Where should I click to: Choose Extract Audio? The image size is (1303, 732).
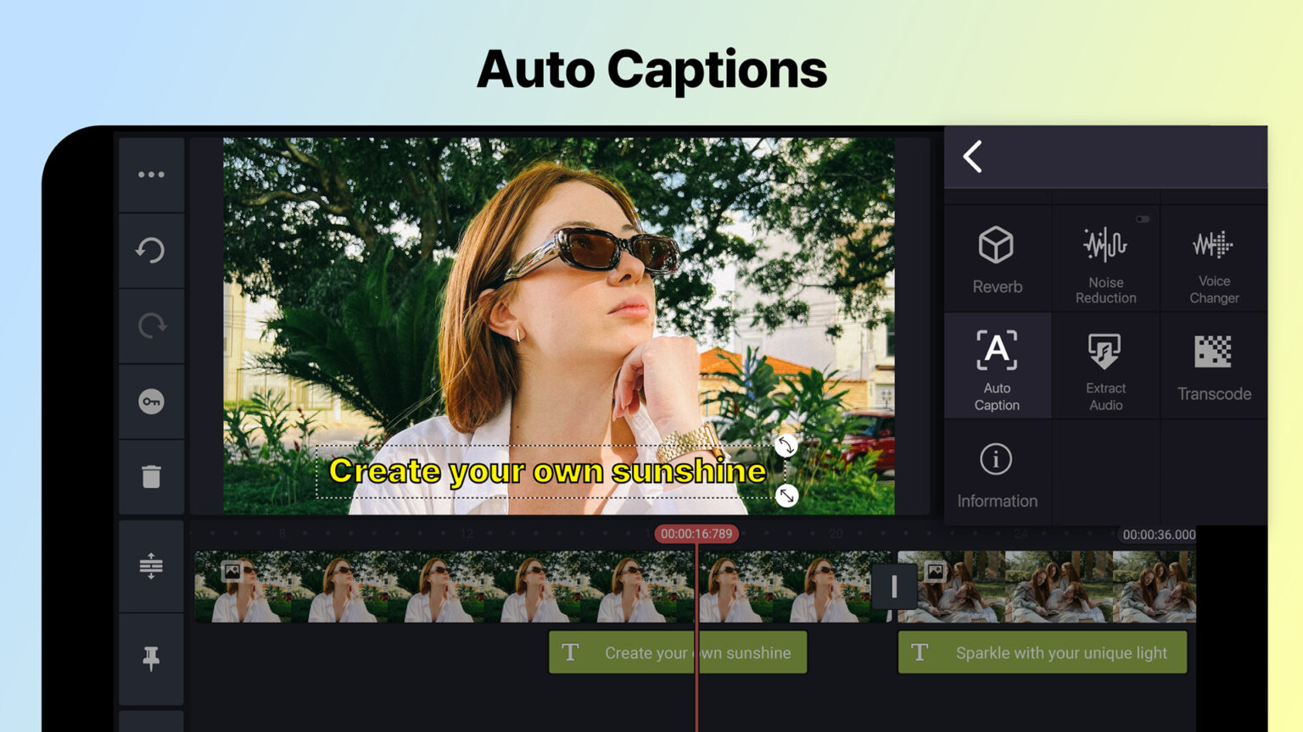(1106, 365)
